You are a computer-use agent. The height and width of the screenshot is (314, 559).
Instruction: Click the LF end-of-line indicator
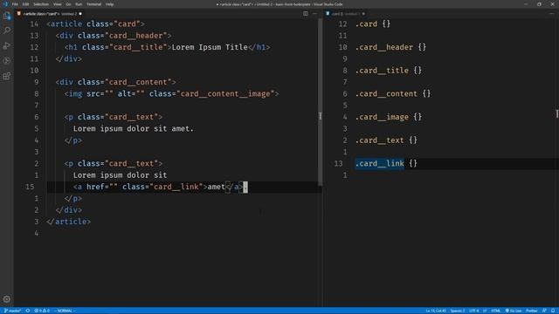[x=485, y=311]
